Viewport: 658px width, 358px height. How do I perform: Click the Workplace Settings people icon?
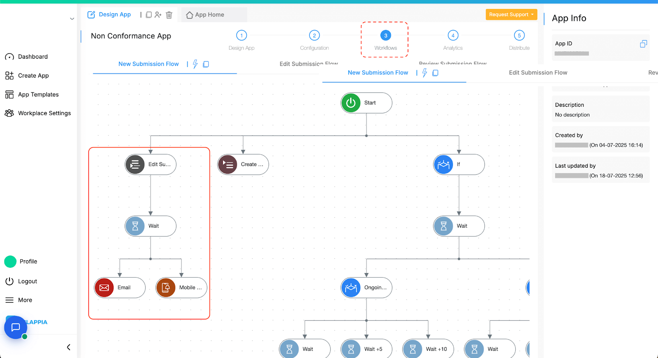[x=9, y=113]
